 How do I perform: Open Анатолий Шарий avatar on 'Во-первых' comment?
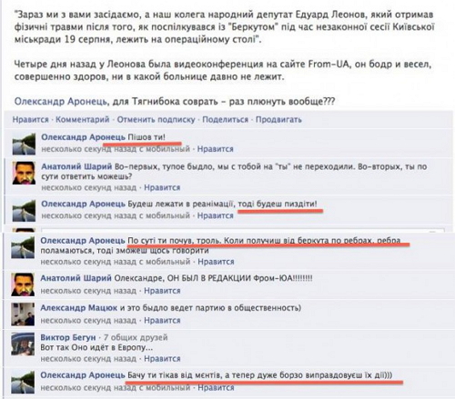click(24, 173)
